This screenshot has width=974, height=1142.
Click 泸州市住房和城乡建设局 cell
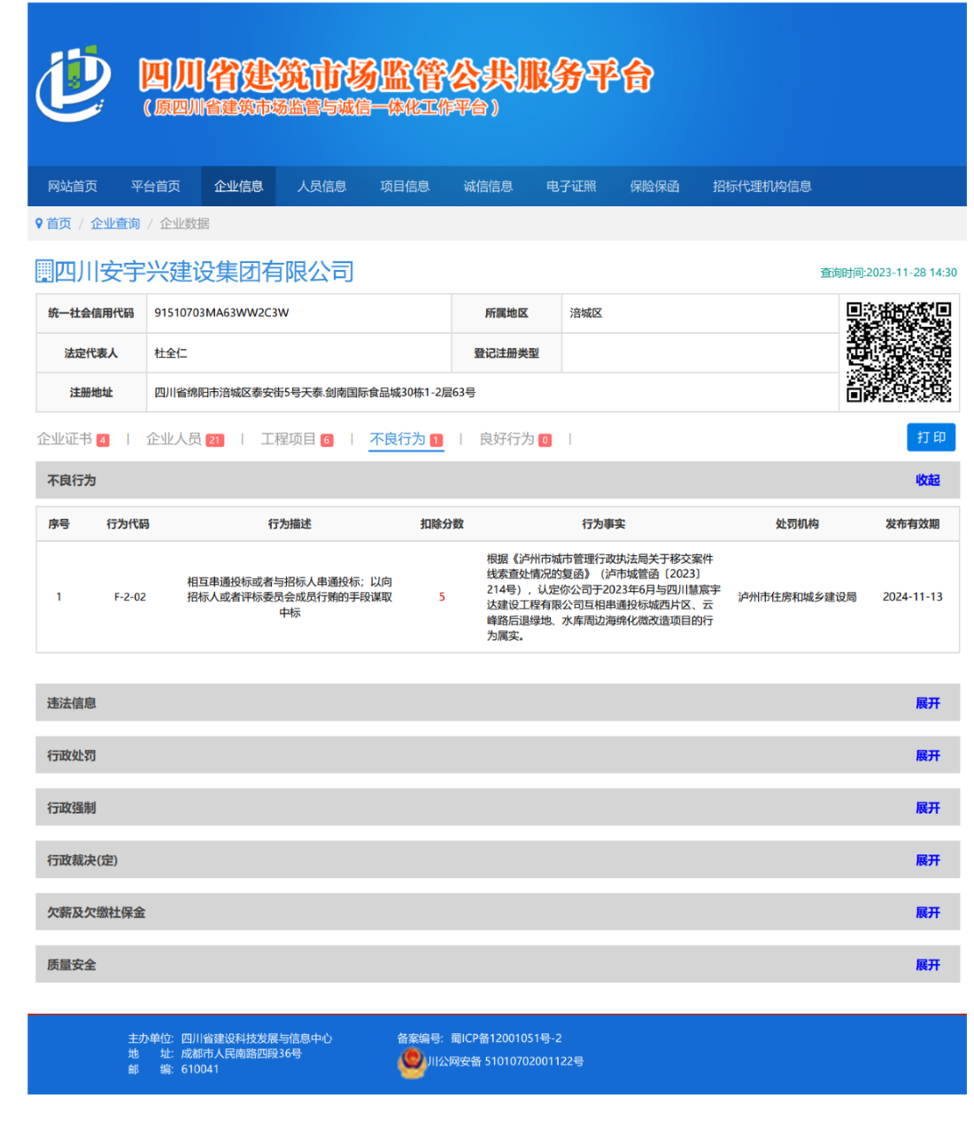(x=797, y=597)
